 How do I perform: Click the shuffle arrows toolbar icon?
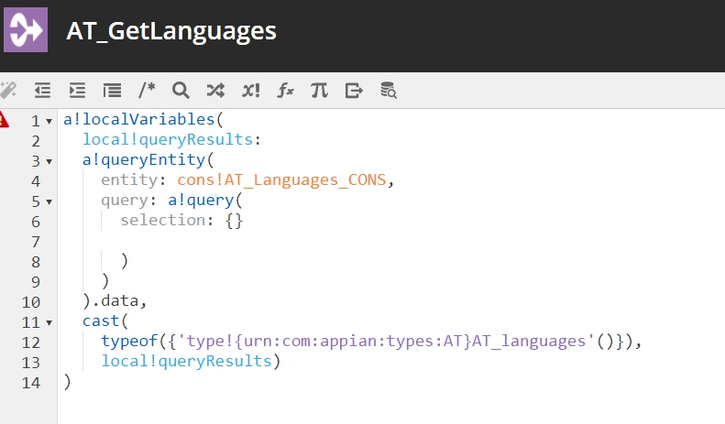215,90
